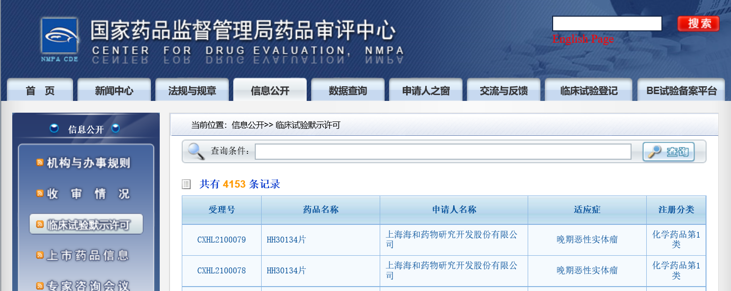
Task: Open the 数据查询 tab
Action: click(348, 91)
